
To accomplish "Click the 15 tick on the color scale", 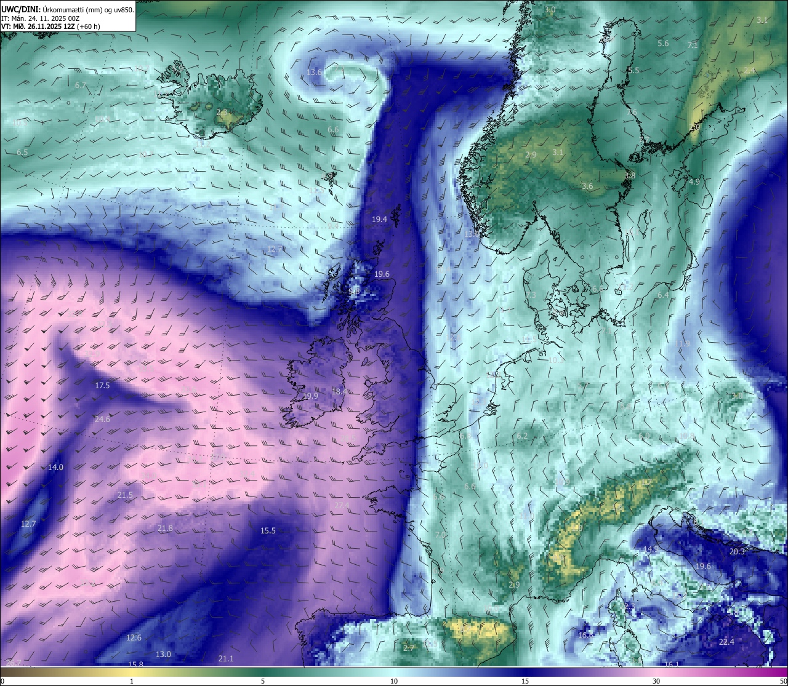I will coord(525,681).
